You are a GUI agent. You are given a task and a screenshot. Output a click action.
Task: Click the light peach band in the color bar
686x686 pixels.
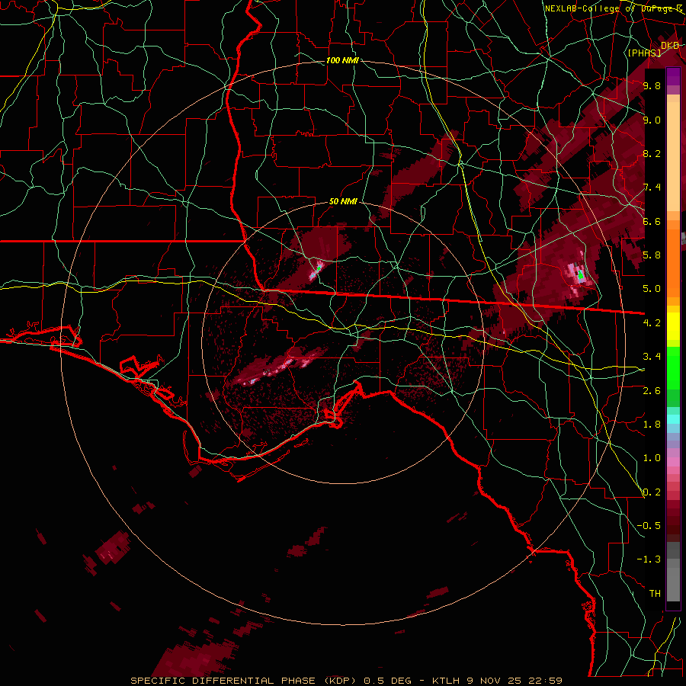tap(673, 157)
